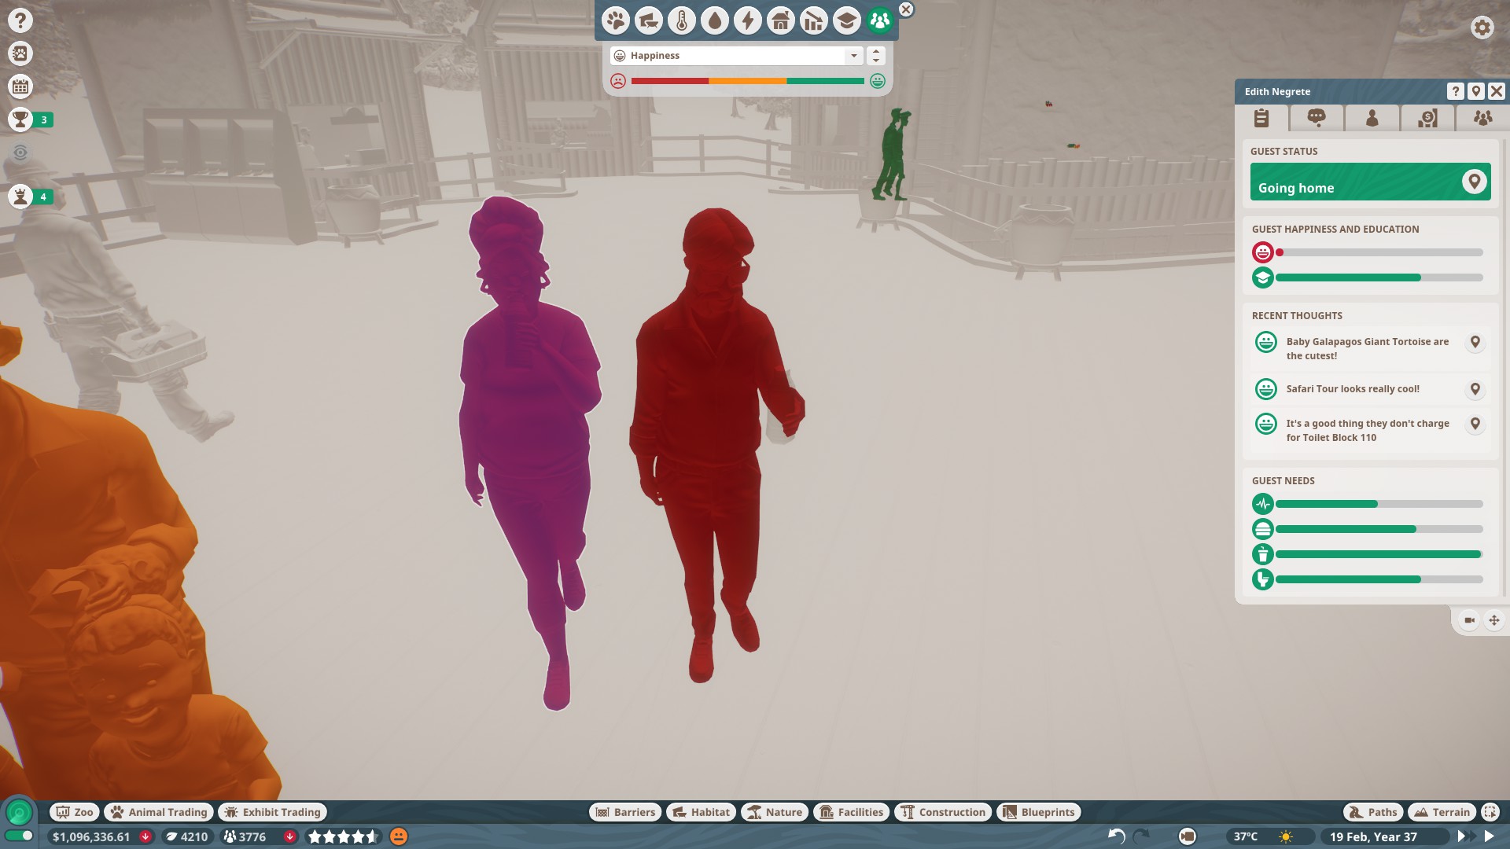Switch to the guest group members tab
Screen dimensions: 1510x849
pyautogui.click(x=1482, y=118)
